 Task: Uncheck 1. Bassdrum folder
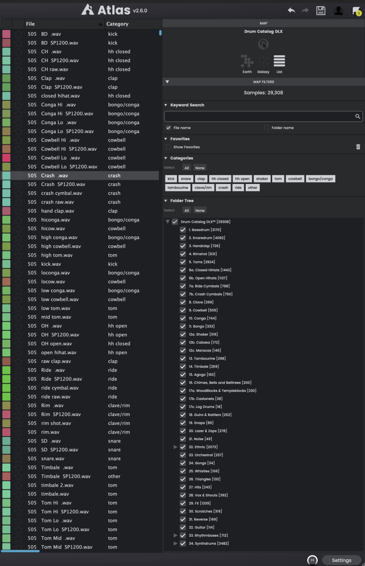point(183,230)
